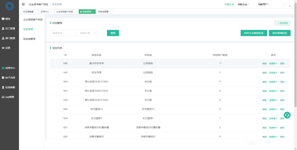Close the 欢迎语编辑 tab

(x=35, y=12)
